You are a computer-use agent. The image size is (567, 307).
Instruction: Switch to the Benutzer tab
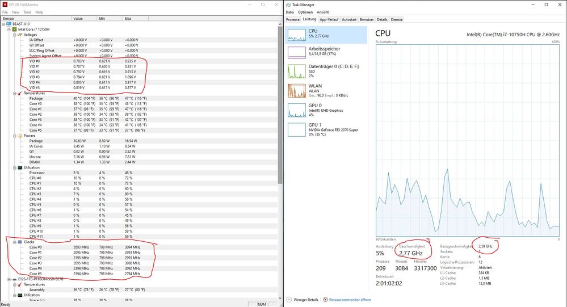(367, 19)
